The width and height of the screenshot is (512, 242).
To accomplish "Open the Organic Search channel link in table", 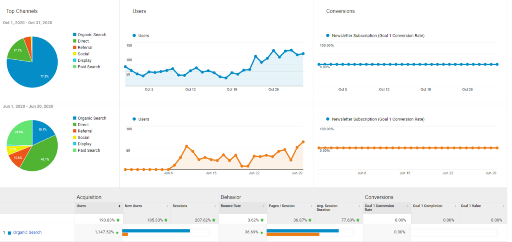I will 27,233.
